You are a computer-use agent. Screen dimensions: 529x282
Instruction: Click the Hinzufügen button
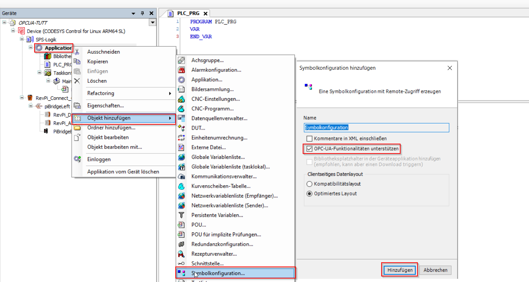400,270
